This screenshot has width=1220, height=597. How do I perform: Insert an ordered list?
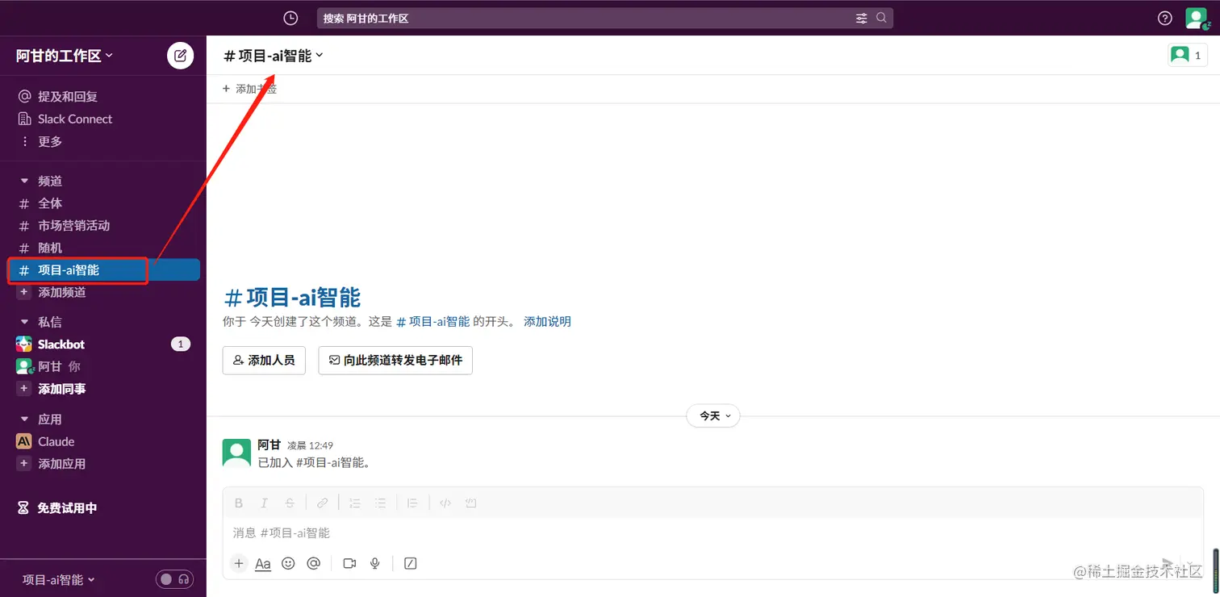(x=354, y=503)
